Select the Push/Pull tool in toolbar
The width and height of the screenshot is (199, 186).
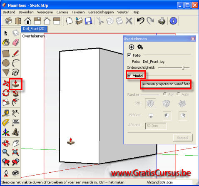coord(15,84)
